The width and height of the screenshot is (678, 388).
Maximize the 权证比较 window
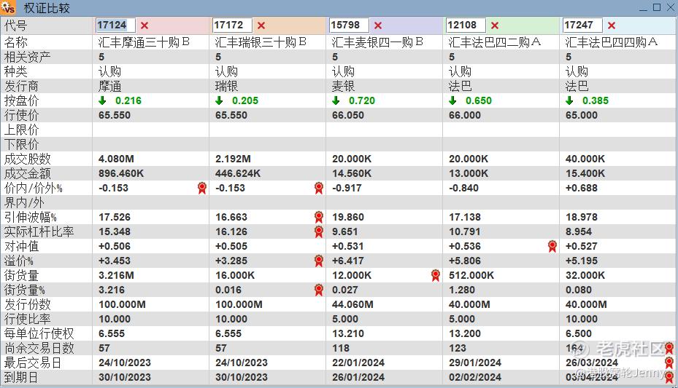pyautogui.click(x=657, y=7)
